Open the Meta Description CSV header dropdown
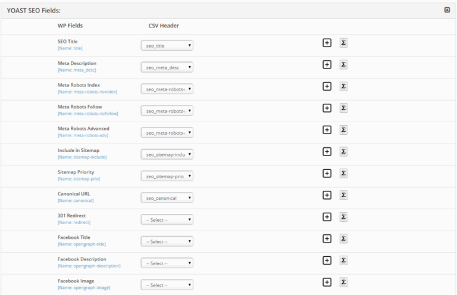This screenshot has height=295, width=457. click(167, 67)
